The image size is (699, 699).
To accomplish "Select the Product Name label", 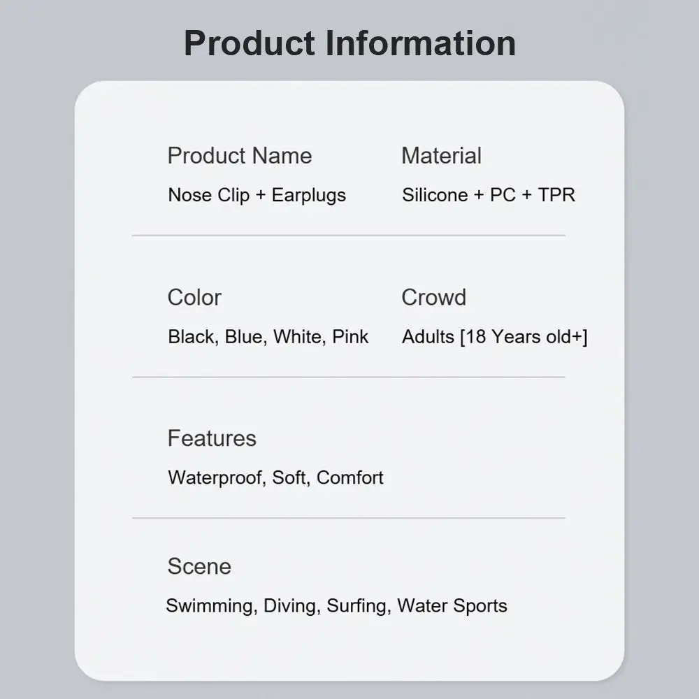I will click(240, 155).
